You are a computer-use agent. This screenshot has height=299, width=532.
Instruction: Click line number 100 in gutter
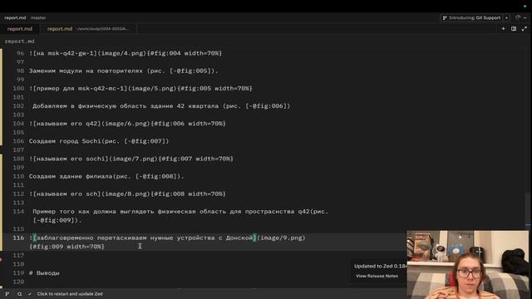click(x=18, y=89)
